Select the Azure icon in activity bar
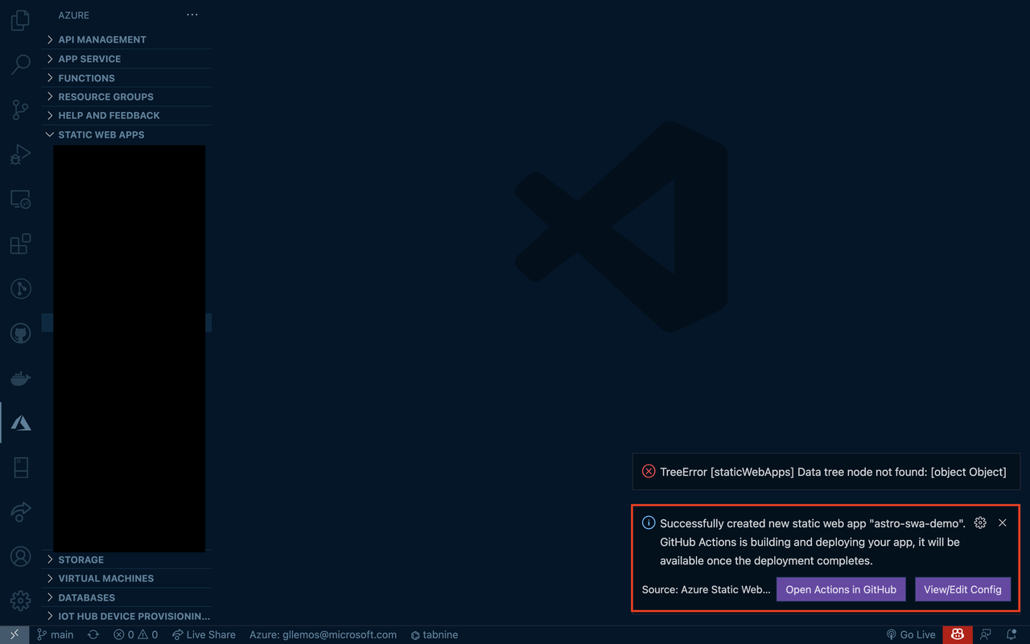The width and height of the screenshot is (1030, 644). click(x=20, y=423)
